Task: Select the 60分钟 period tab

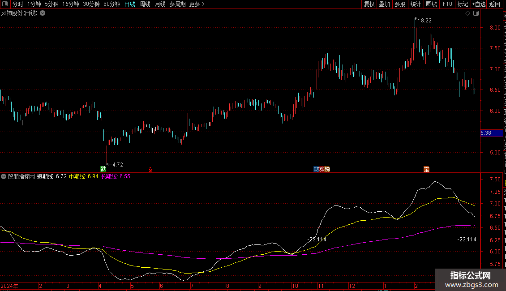Action: click(x=111, y=4)
